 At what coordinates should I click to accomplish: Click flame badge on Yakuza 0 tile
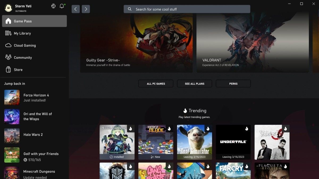coord(286,129)
